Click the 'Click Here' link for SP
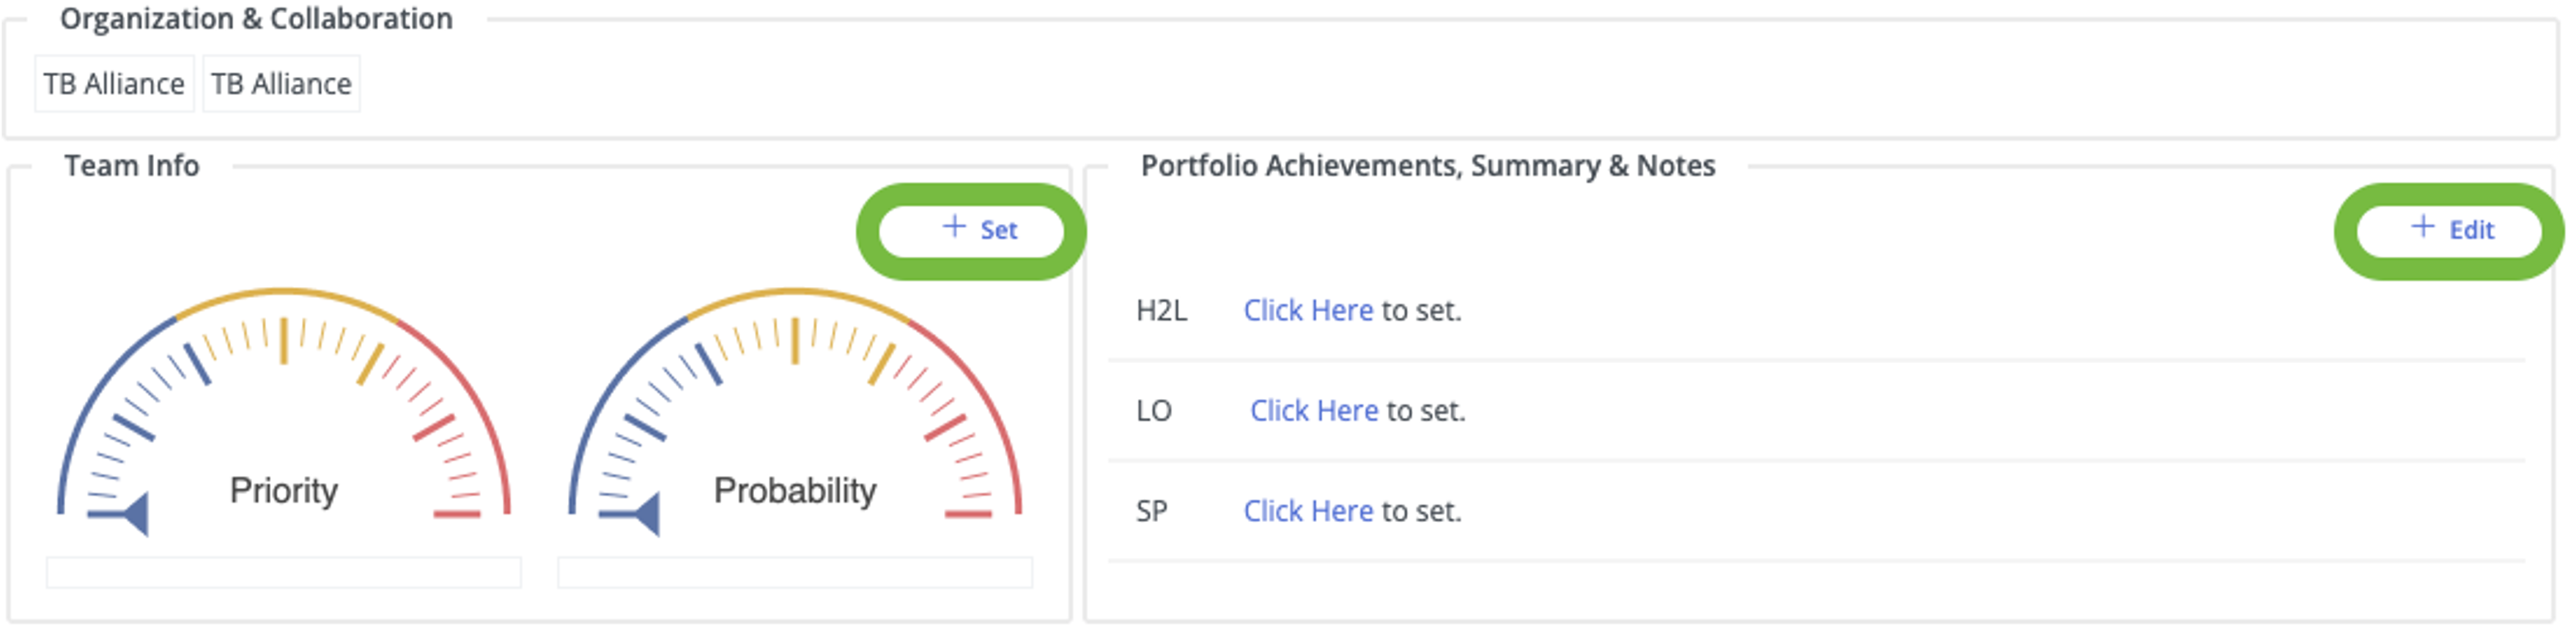 tap(1308, 511)
